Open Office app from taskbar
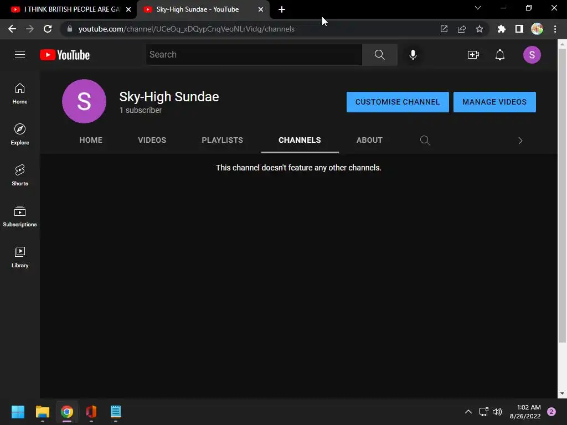 (91, 412)
